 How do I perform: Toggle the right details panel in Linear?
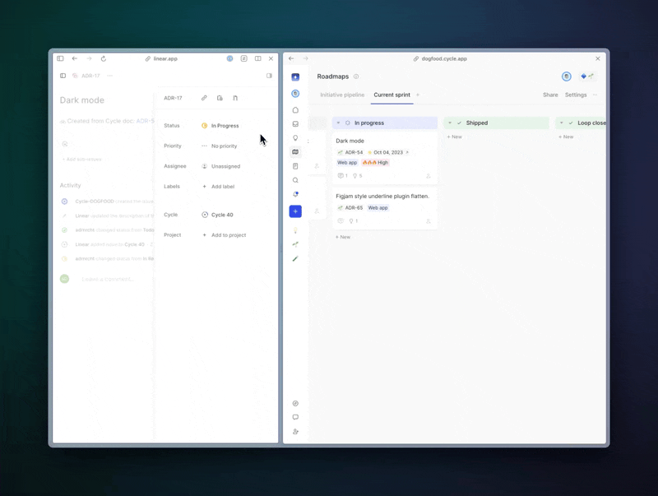[269, 76]
